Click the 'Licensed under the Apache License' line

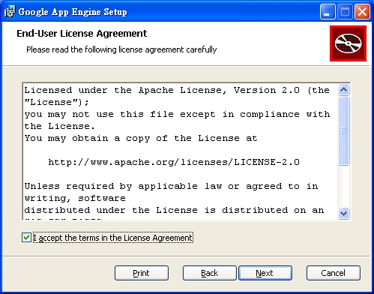177,90
